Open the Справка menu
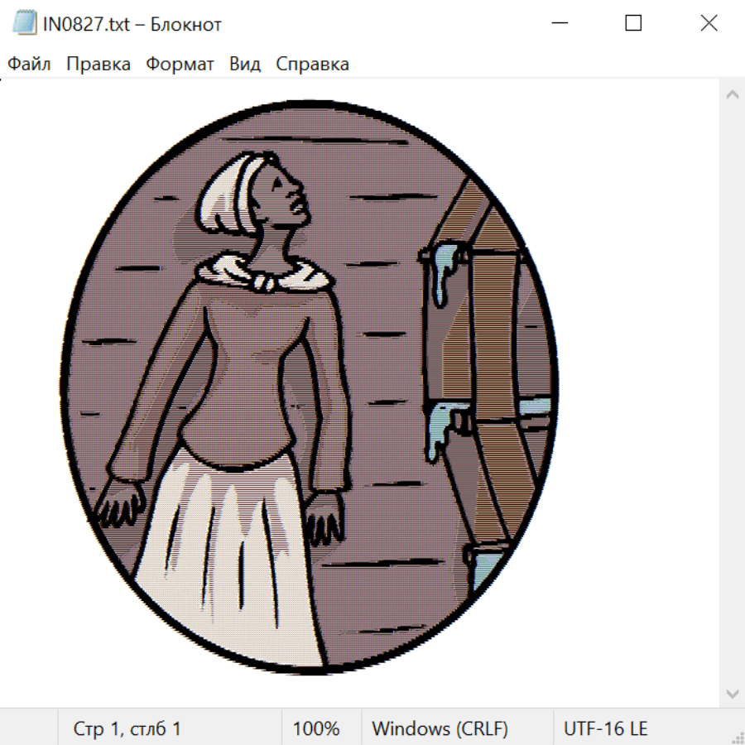 point(312,64)
